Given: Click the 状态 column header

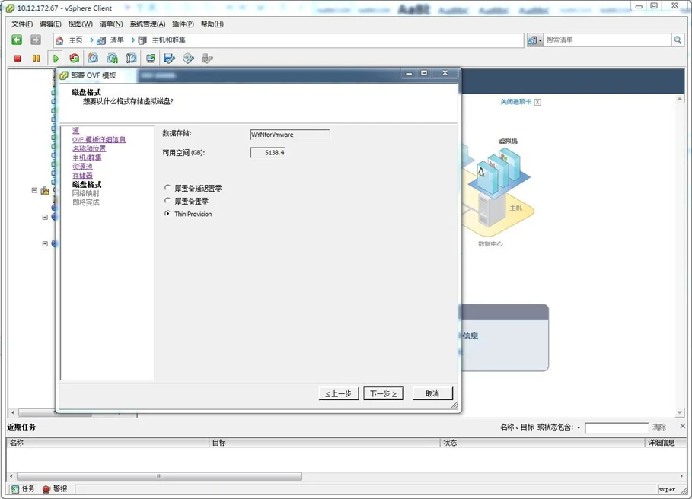Looking at the screenshot, I should (542, 443).
